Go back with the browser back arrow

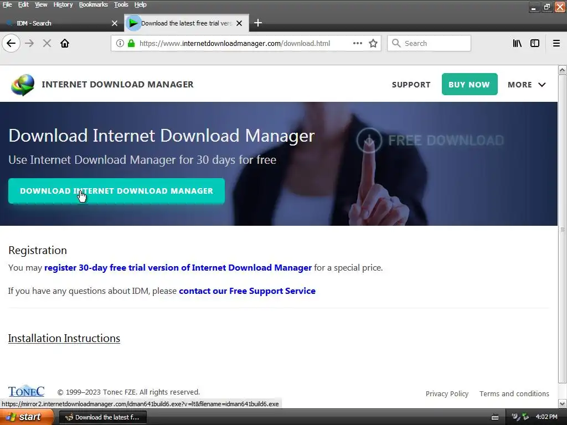click(x=11, y=43)
